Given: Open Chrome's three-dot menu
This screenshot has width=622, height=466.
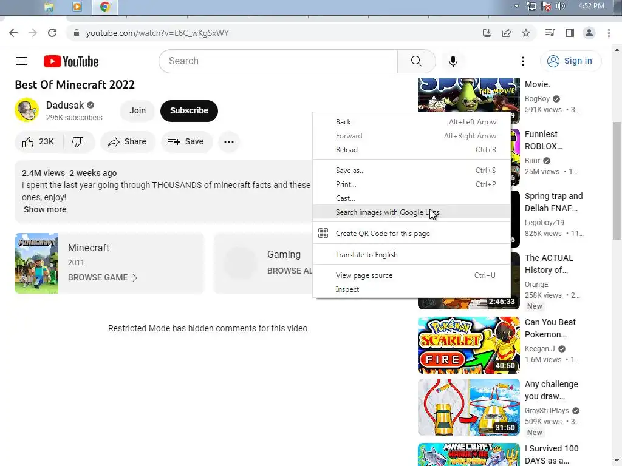Looking at the screenshot, I should (609, 33).
